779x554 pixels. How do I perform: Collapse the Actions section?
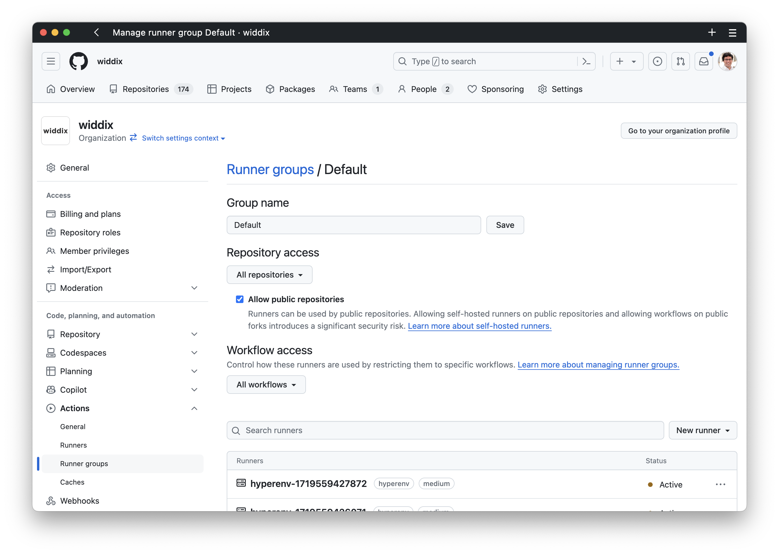(194, 408)
